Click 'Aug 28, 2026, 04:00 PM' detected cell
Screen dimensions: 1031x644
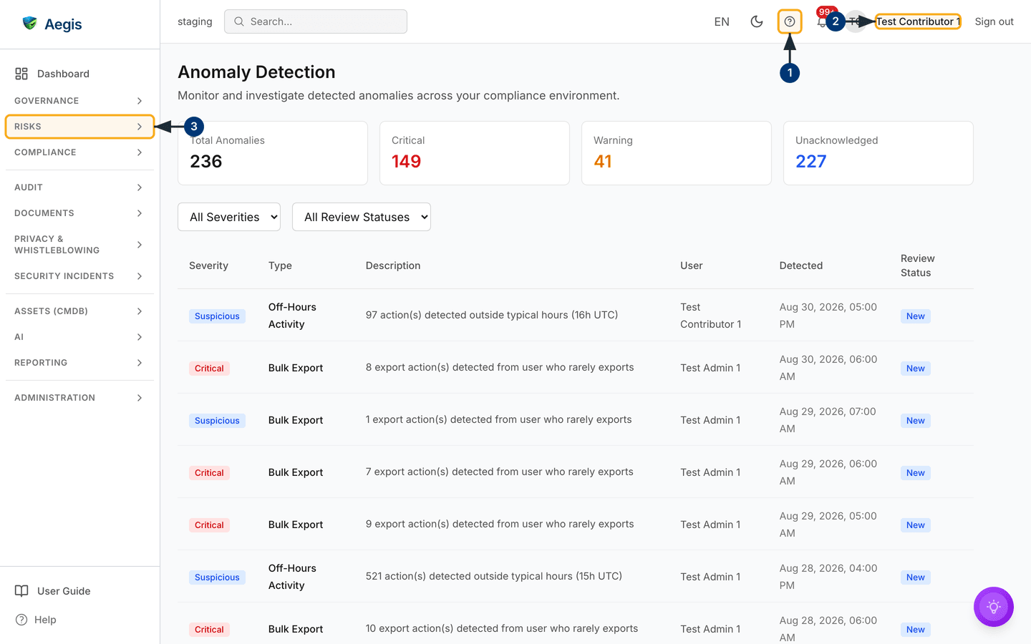click(828, 577)
